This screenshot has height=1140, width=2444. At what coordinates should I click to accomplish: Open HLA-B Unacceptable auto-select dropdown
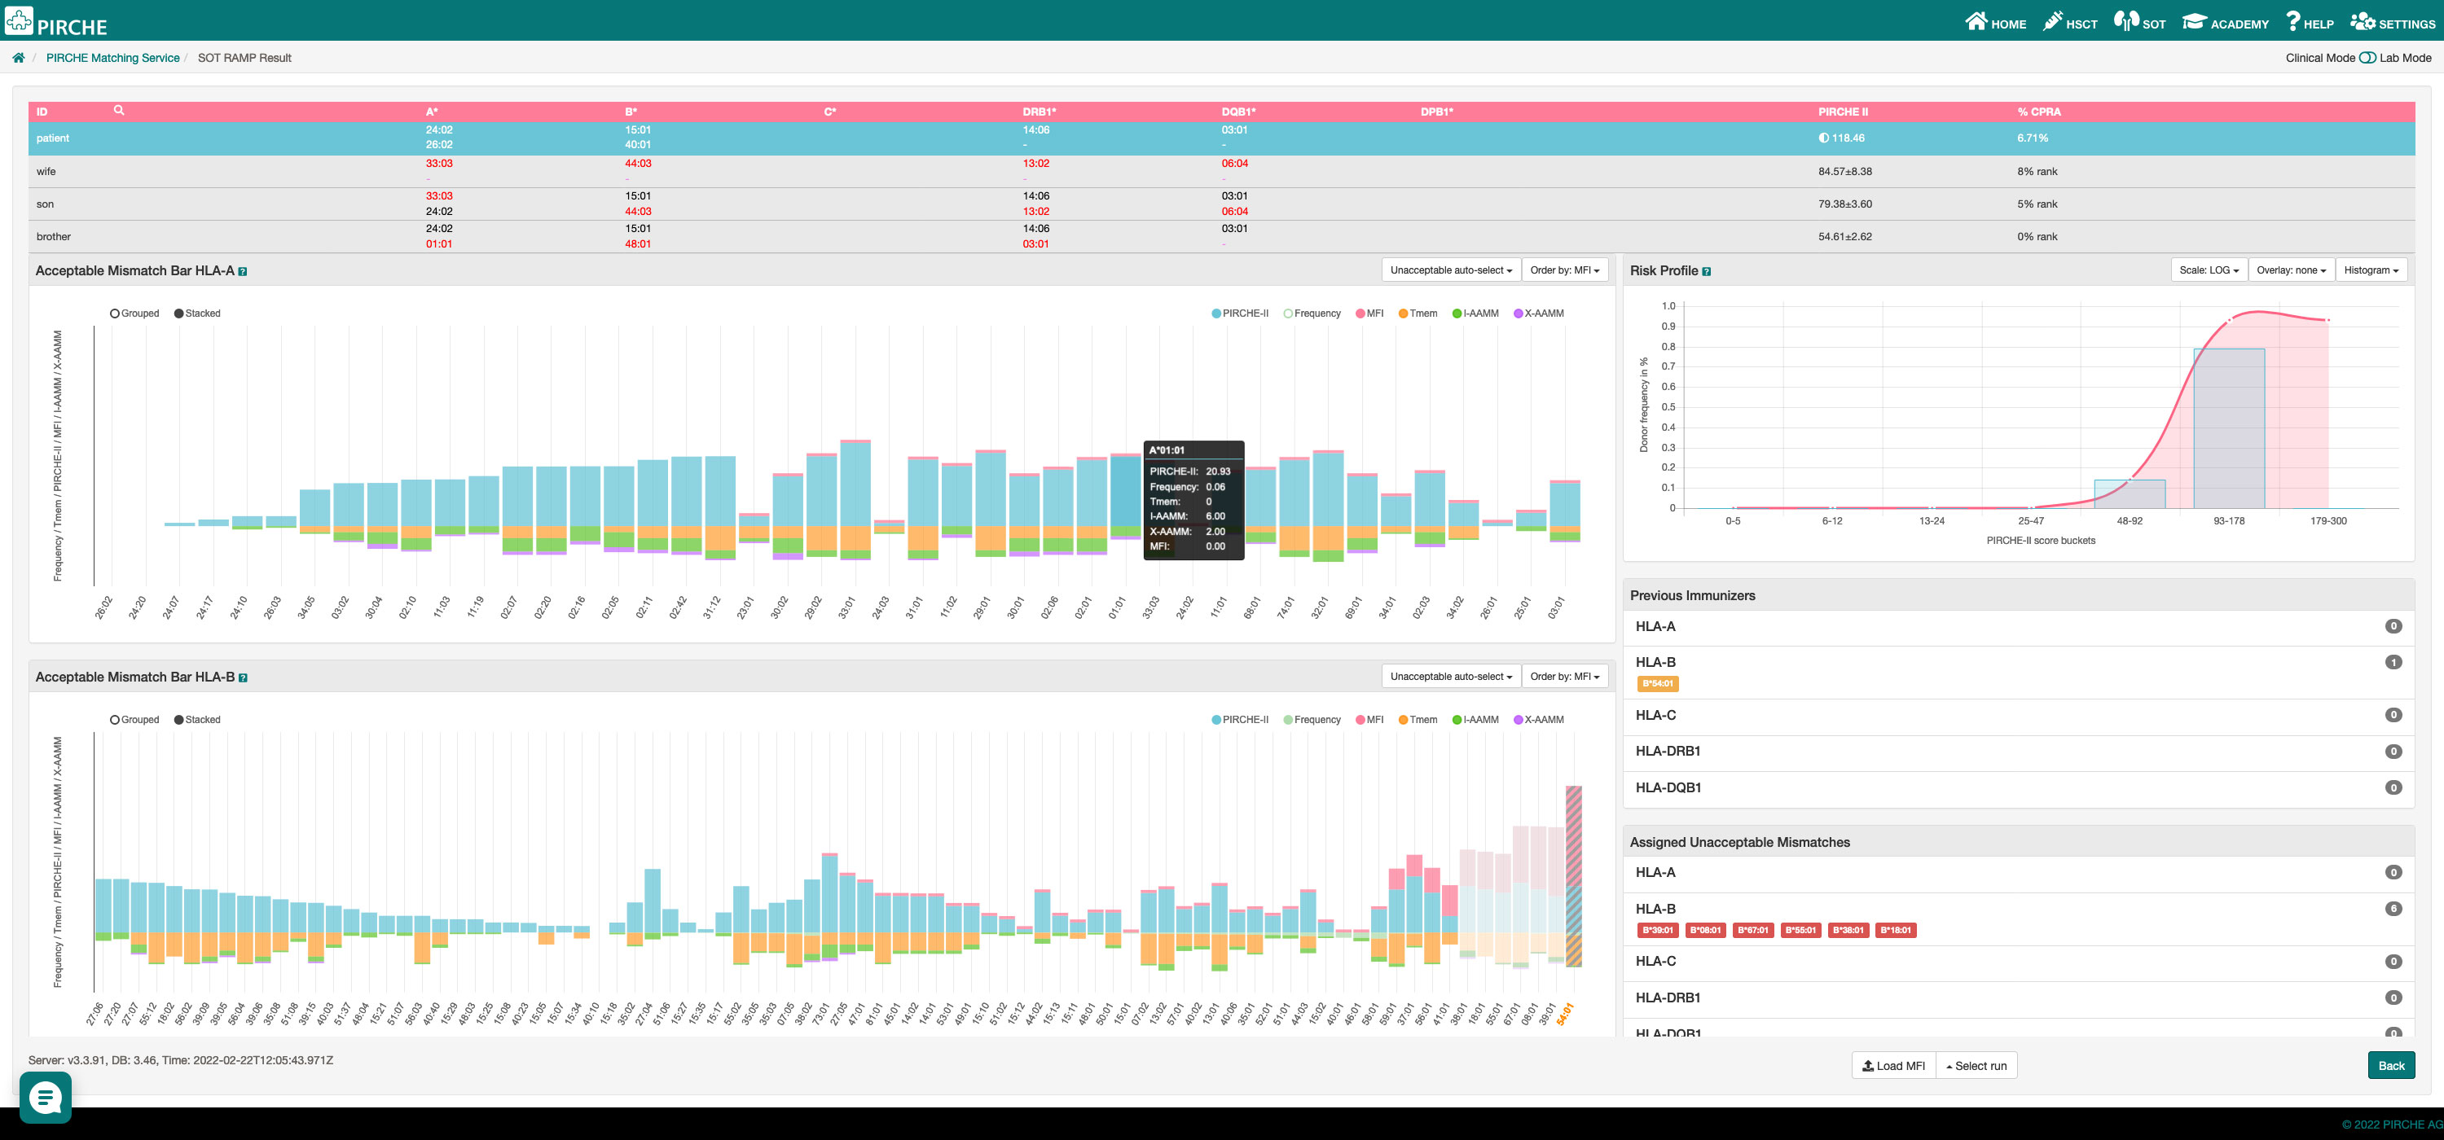[1451, 676]
